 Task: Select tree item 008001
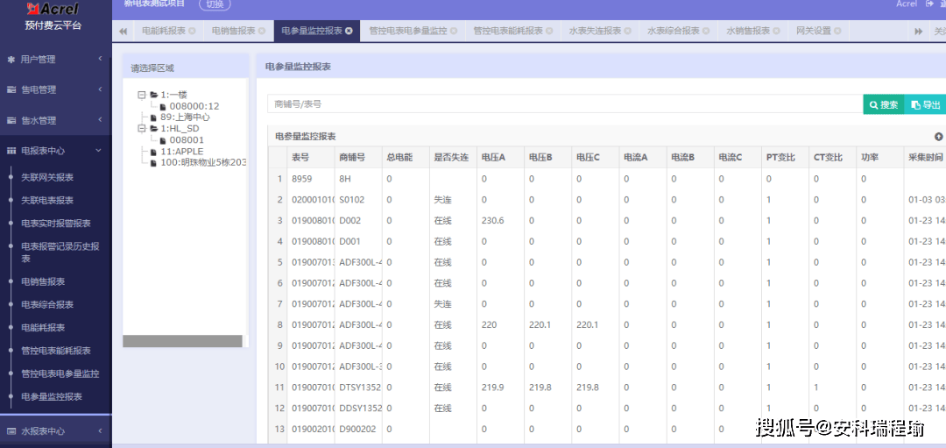click(187, 140)
